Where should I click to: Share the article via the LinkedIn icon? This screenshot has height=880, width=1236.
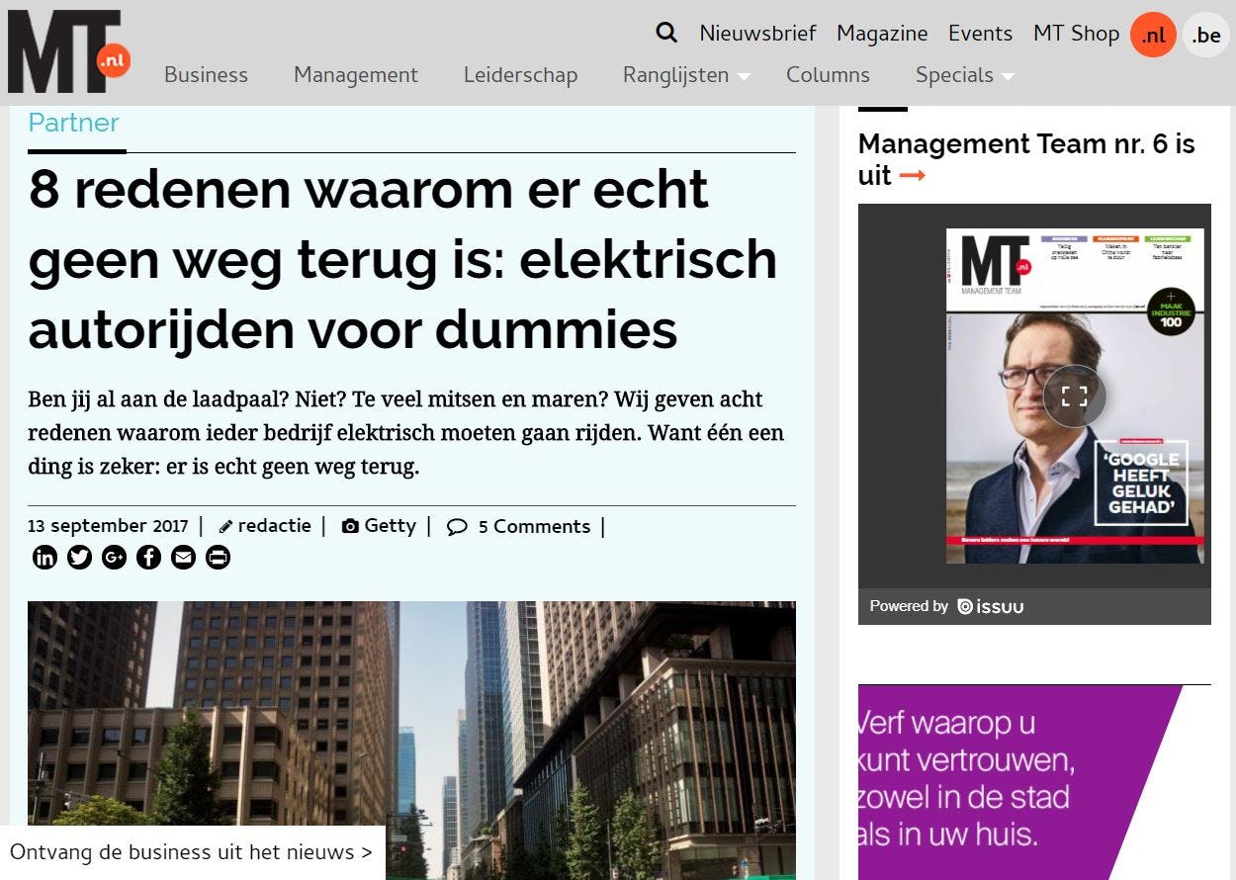click(x=44, y=557)
